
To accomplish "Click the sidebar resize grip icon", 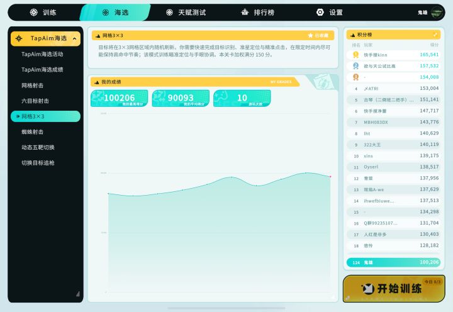I will point(78,294).
